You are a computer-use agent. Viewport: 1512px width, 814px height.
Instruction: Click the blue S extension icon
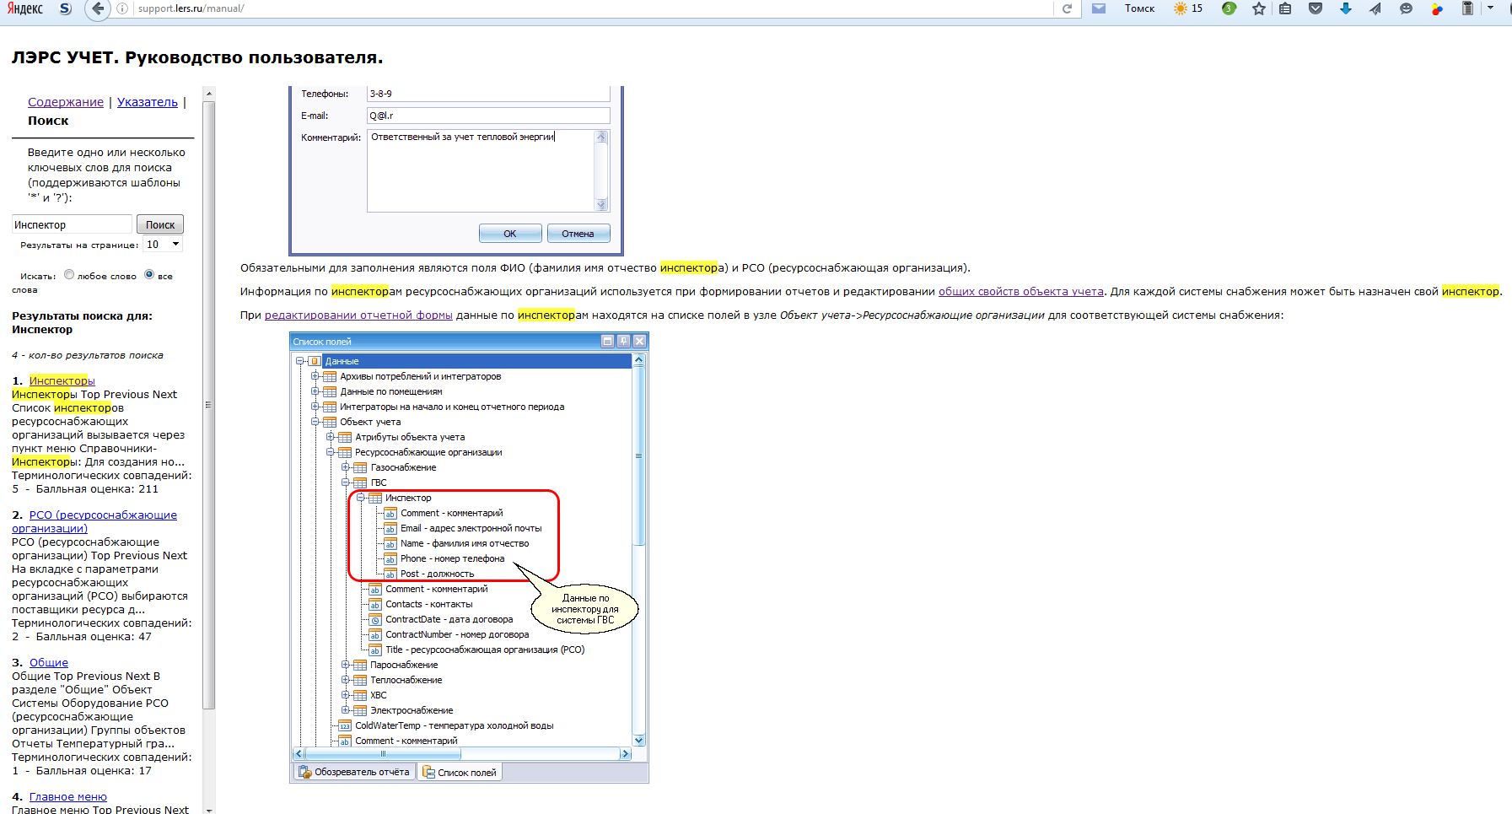[x=66, y=8]
